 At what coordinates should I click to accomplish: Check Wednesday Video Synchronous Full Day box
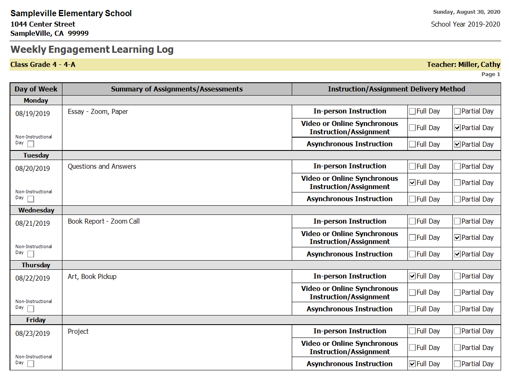(x=412, y=238)
